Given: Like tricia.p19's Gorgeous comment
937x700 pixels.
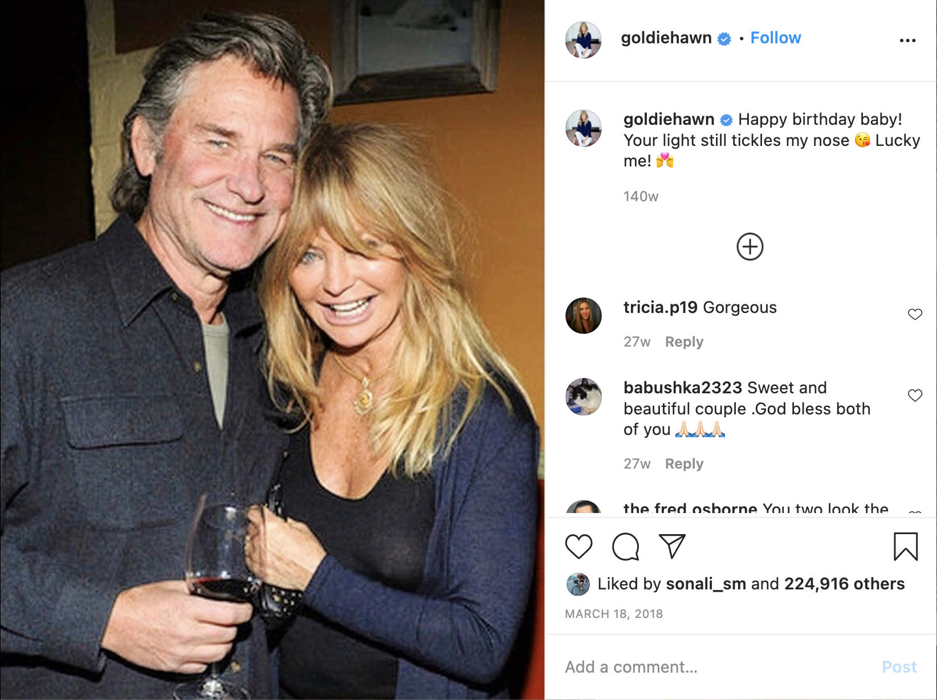Looking at the screenshot, I should (915, 314).
